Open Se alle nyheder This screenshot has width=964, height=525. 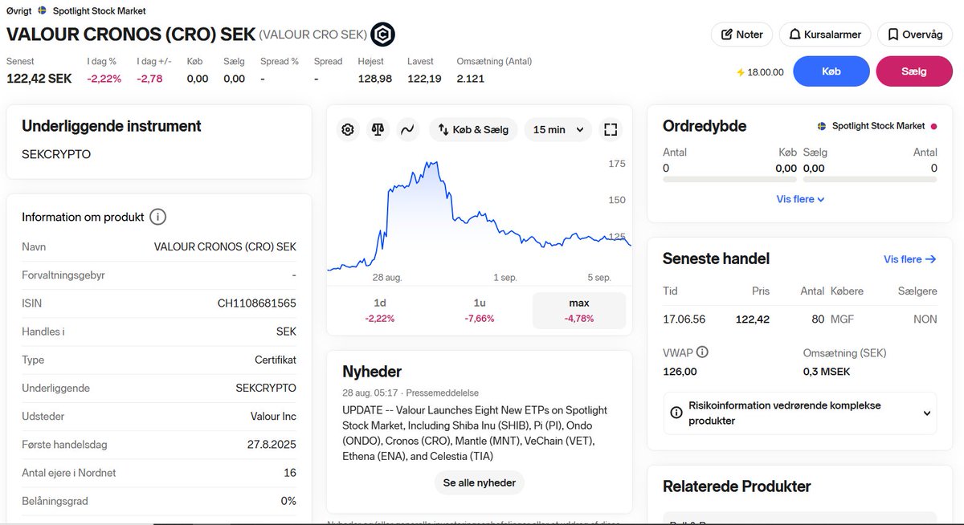point(479,482)
